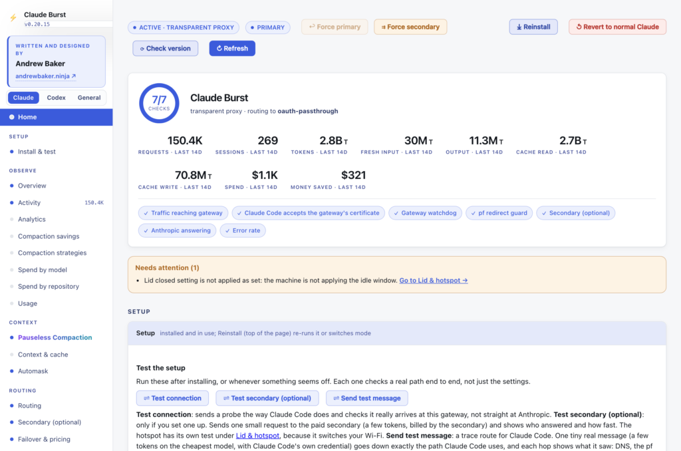
Task: Select Home in the sidebar
Action: [57, 117]
